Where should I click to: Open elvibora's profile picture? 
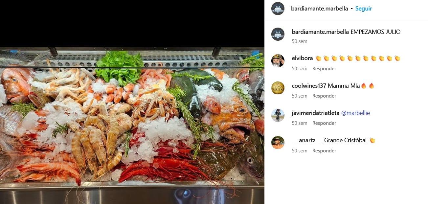(x=278, y=61)
